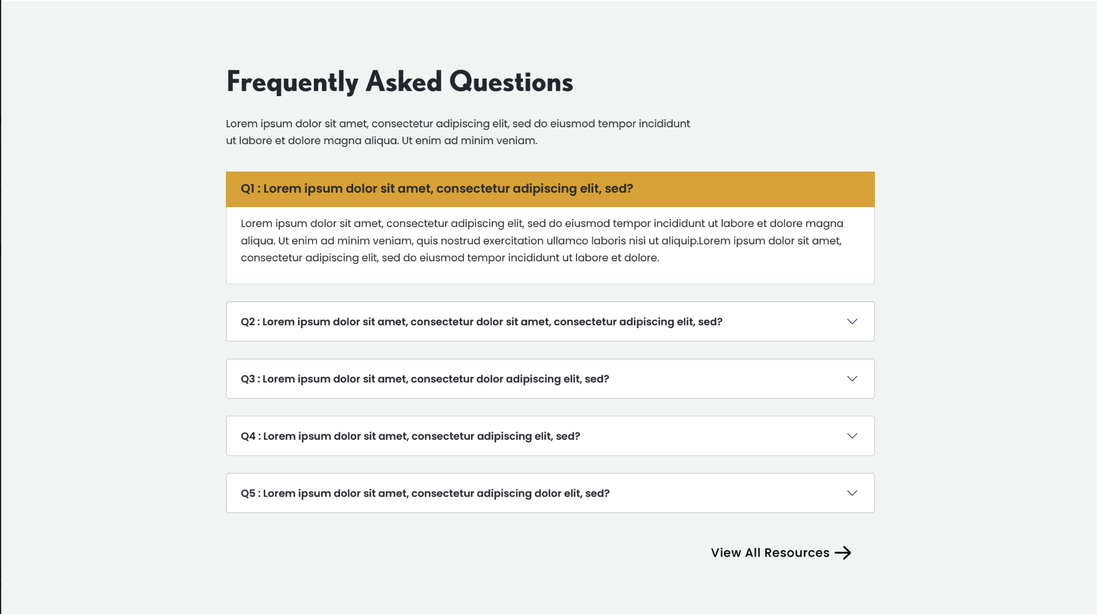Image resolution: width=1097 pixels, height=614 pixels.
Task: Click "Ut enim ad minim veniam" in intro
Action: coord(469,141)
